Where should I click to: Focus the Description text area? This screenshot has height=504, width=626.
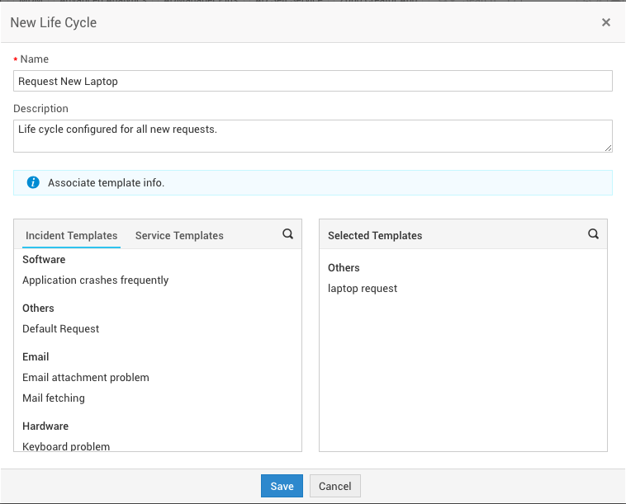tap(313, 136)
